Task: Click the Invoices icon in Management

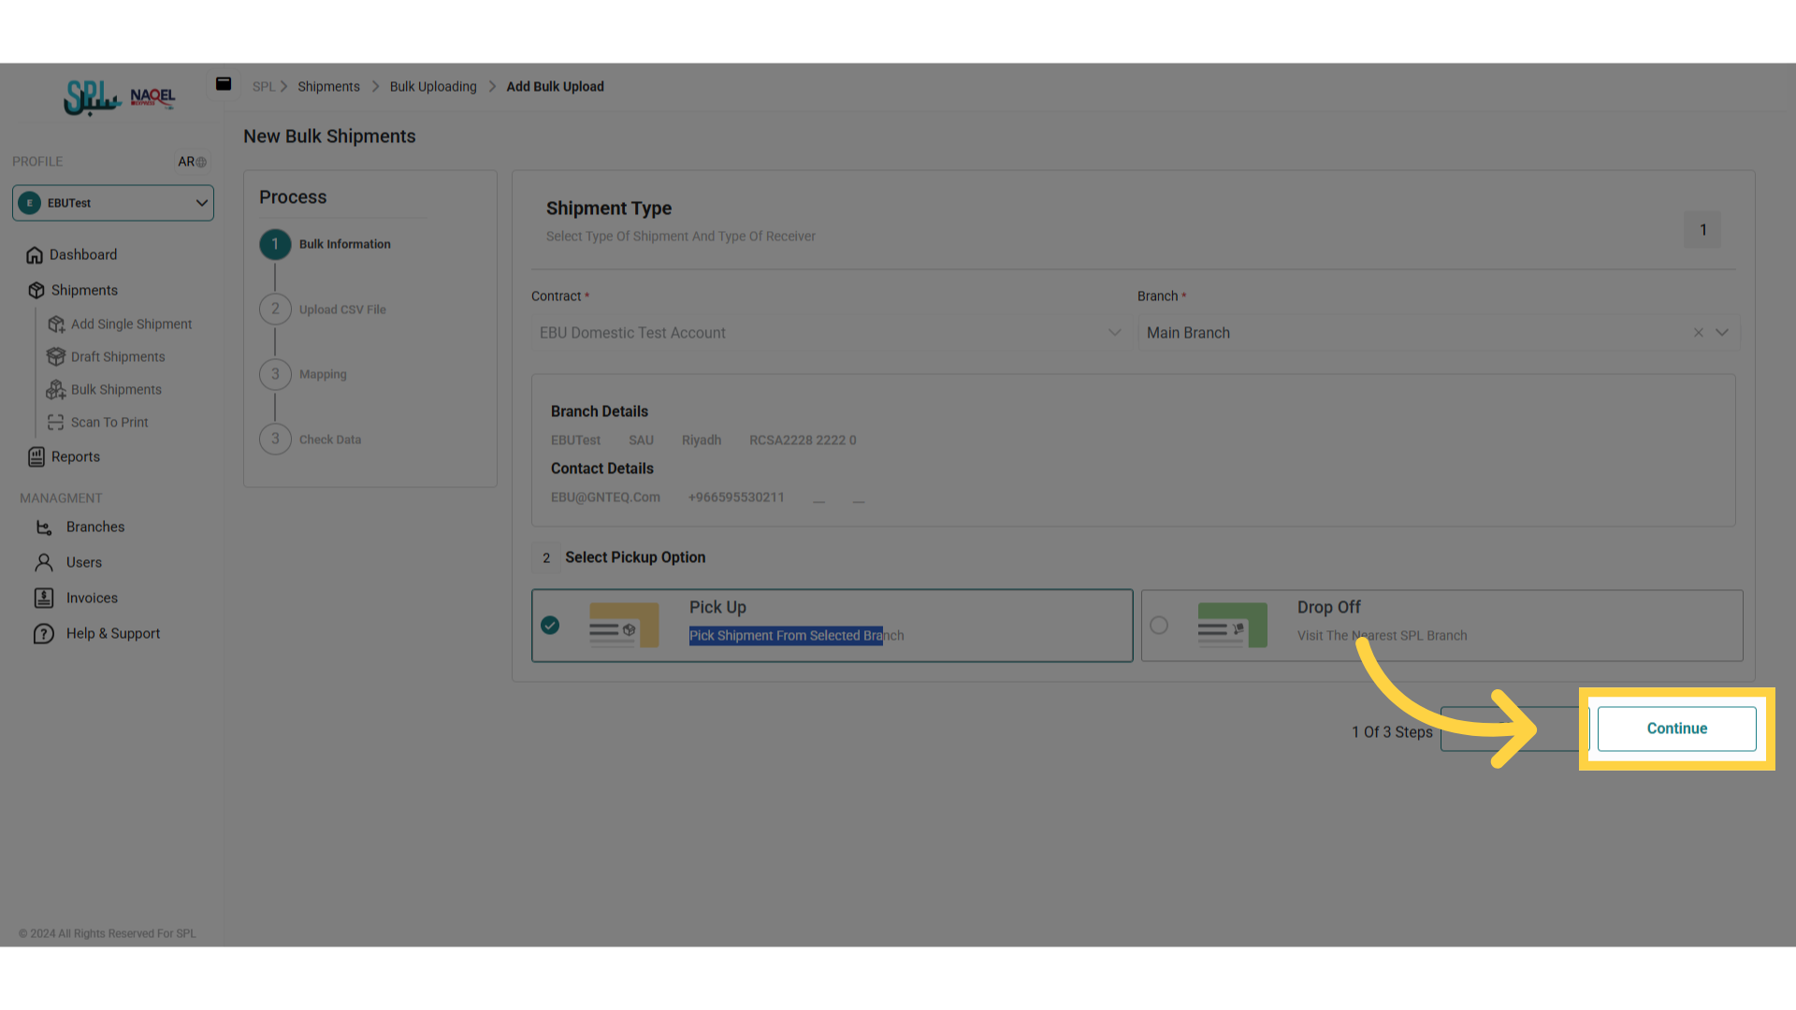Action: (x=43, y=599)
